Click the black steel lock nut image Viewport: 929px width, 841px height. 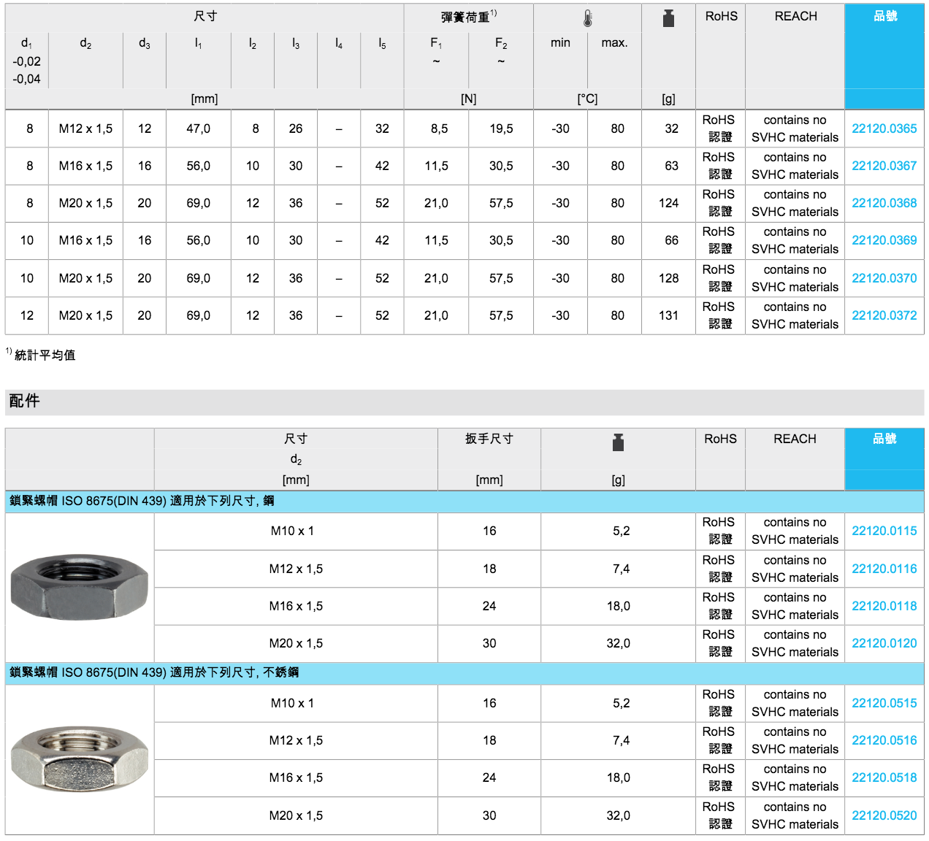point(80,586)
